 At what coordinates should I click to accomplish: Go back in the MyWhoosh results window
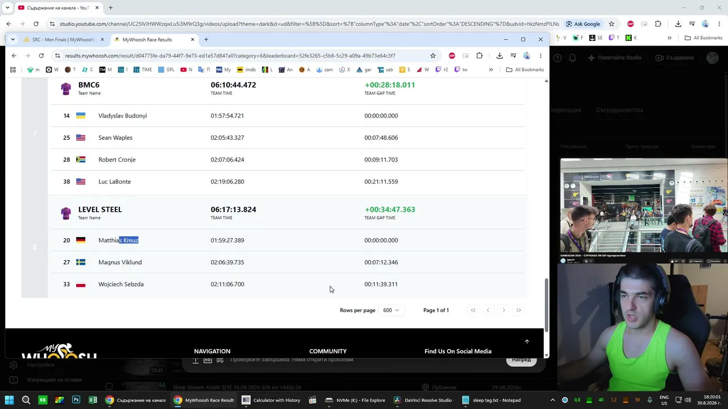click(x=14, y=56)
